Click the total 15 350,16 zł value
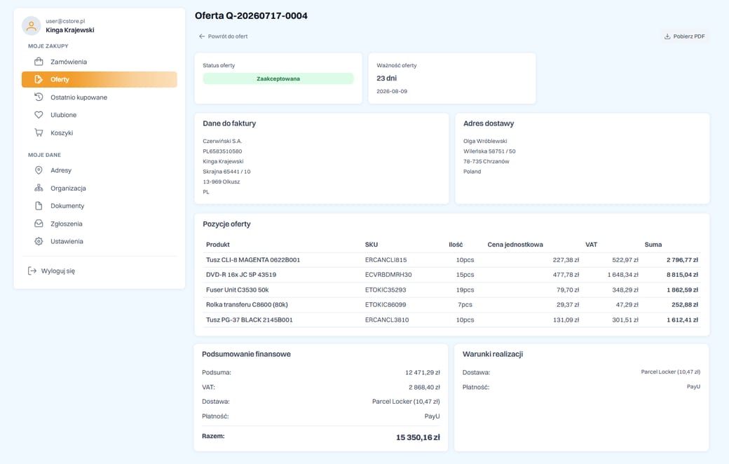Screen dimensions: 729x464 point(418,437)
